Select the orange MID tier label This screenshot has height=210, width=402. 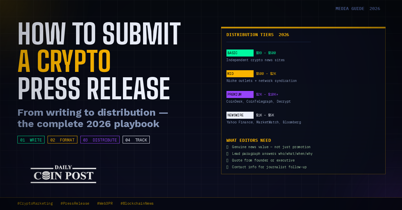click(x=240, y=74)
